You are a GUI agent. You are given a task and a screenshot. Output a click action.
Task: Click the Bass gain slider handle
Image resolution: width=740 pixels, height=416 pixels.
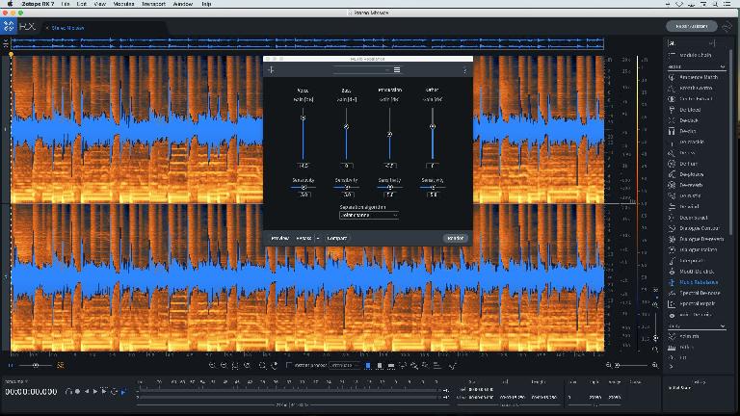(347, 126)
